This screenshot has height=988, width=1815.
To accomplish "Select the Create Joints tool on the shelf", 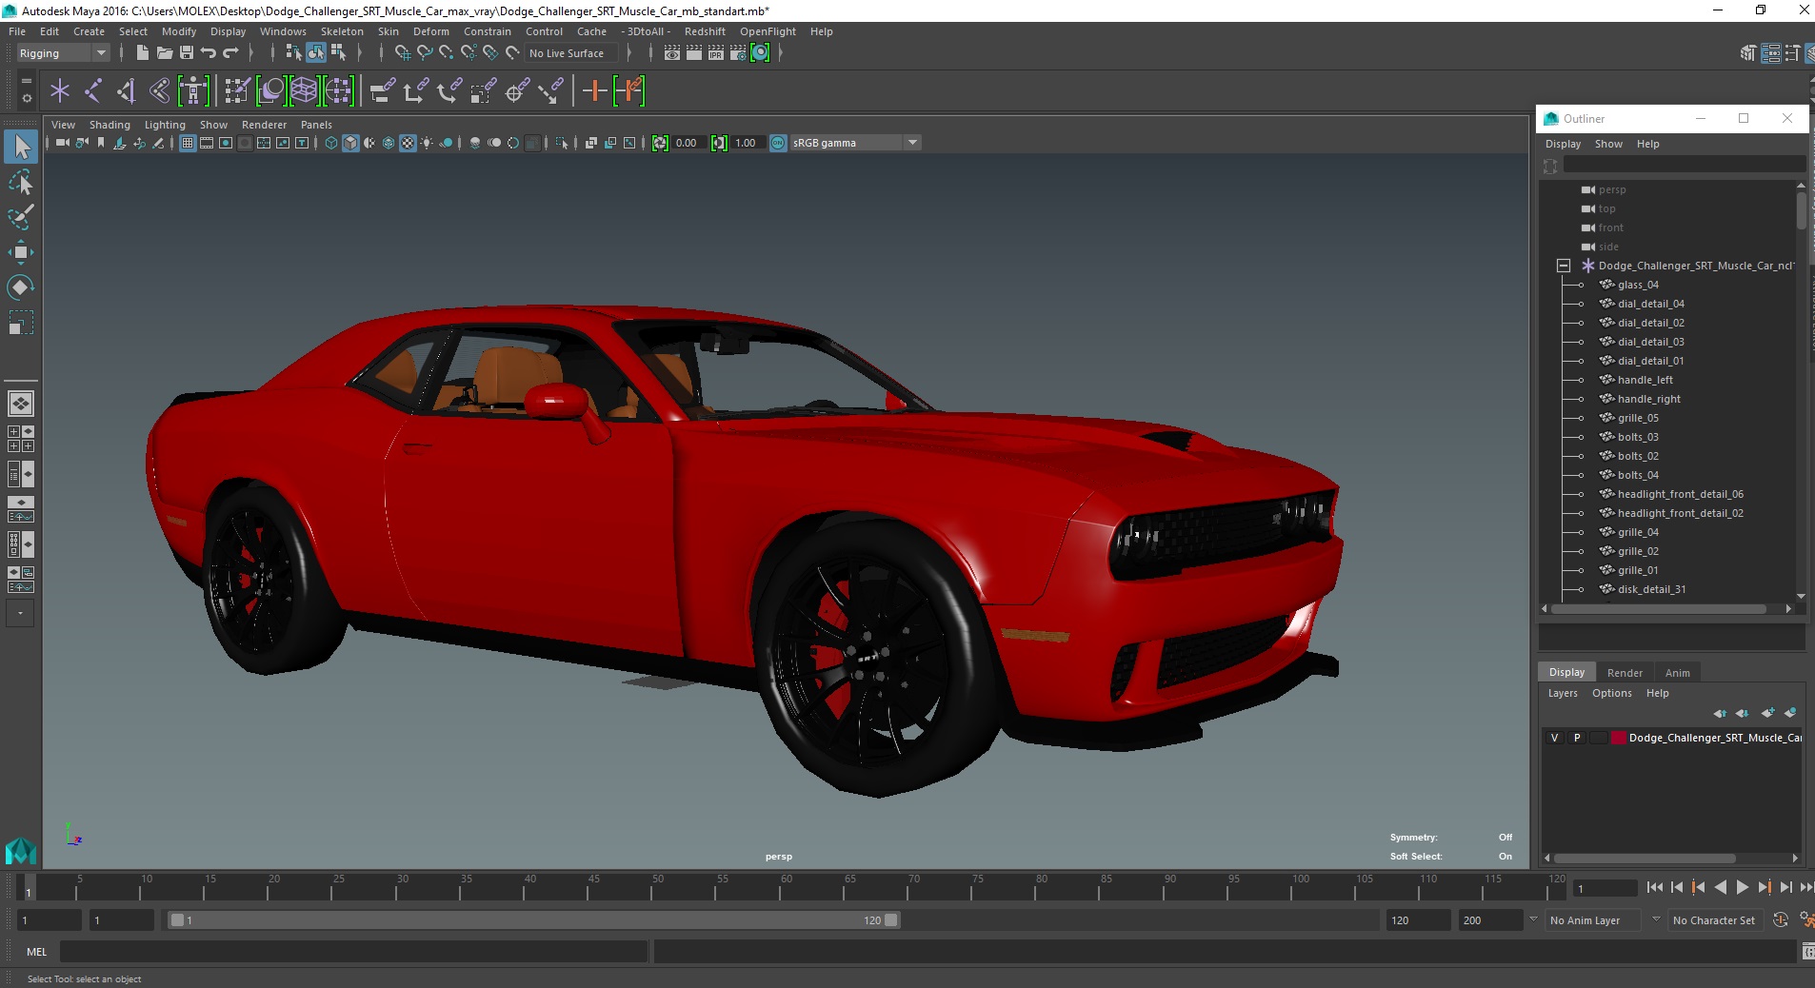I will tap(93, 91).
